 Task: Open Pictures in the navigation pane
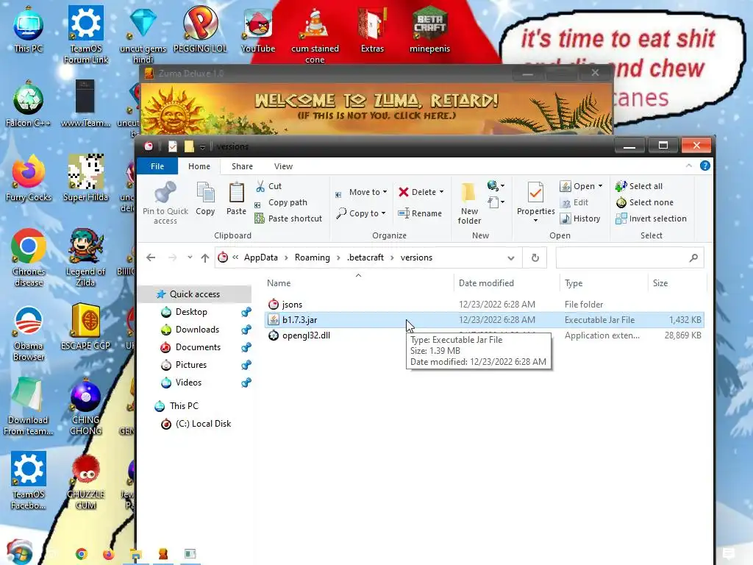click(x=190, y=365)
